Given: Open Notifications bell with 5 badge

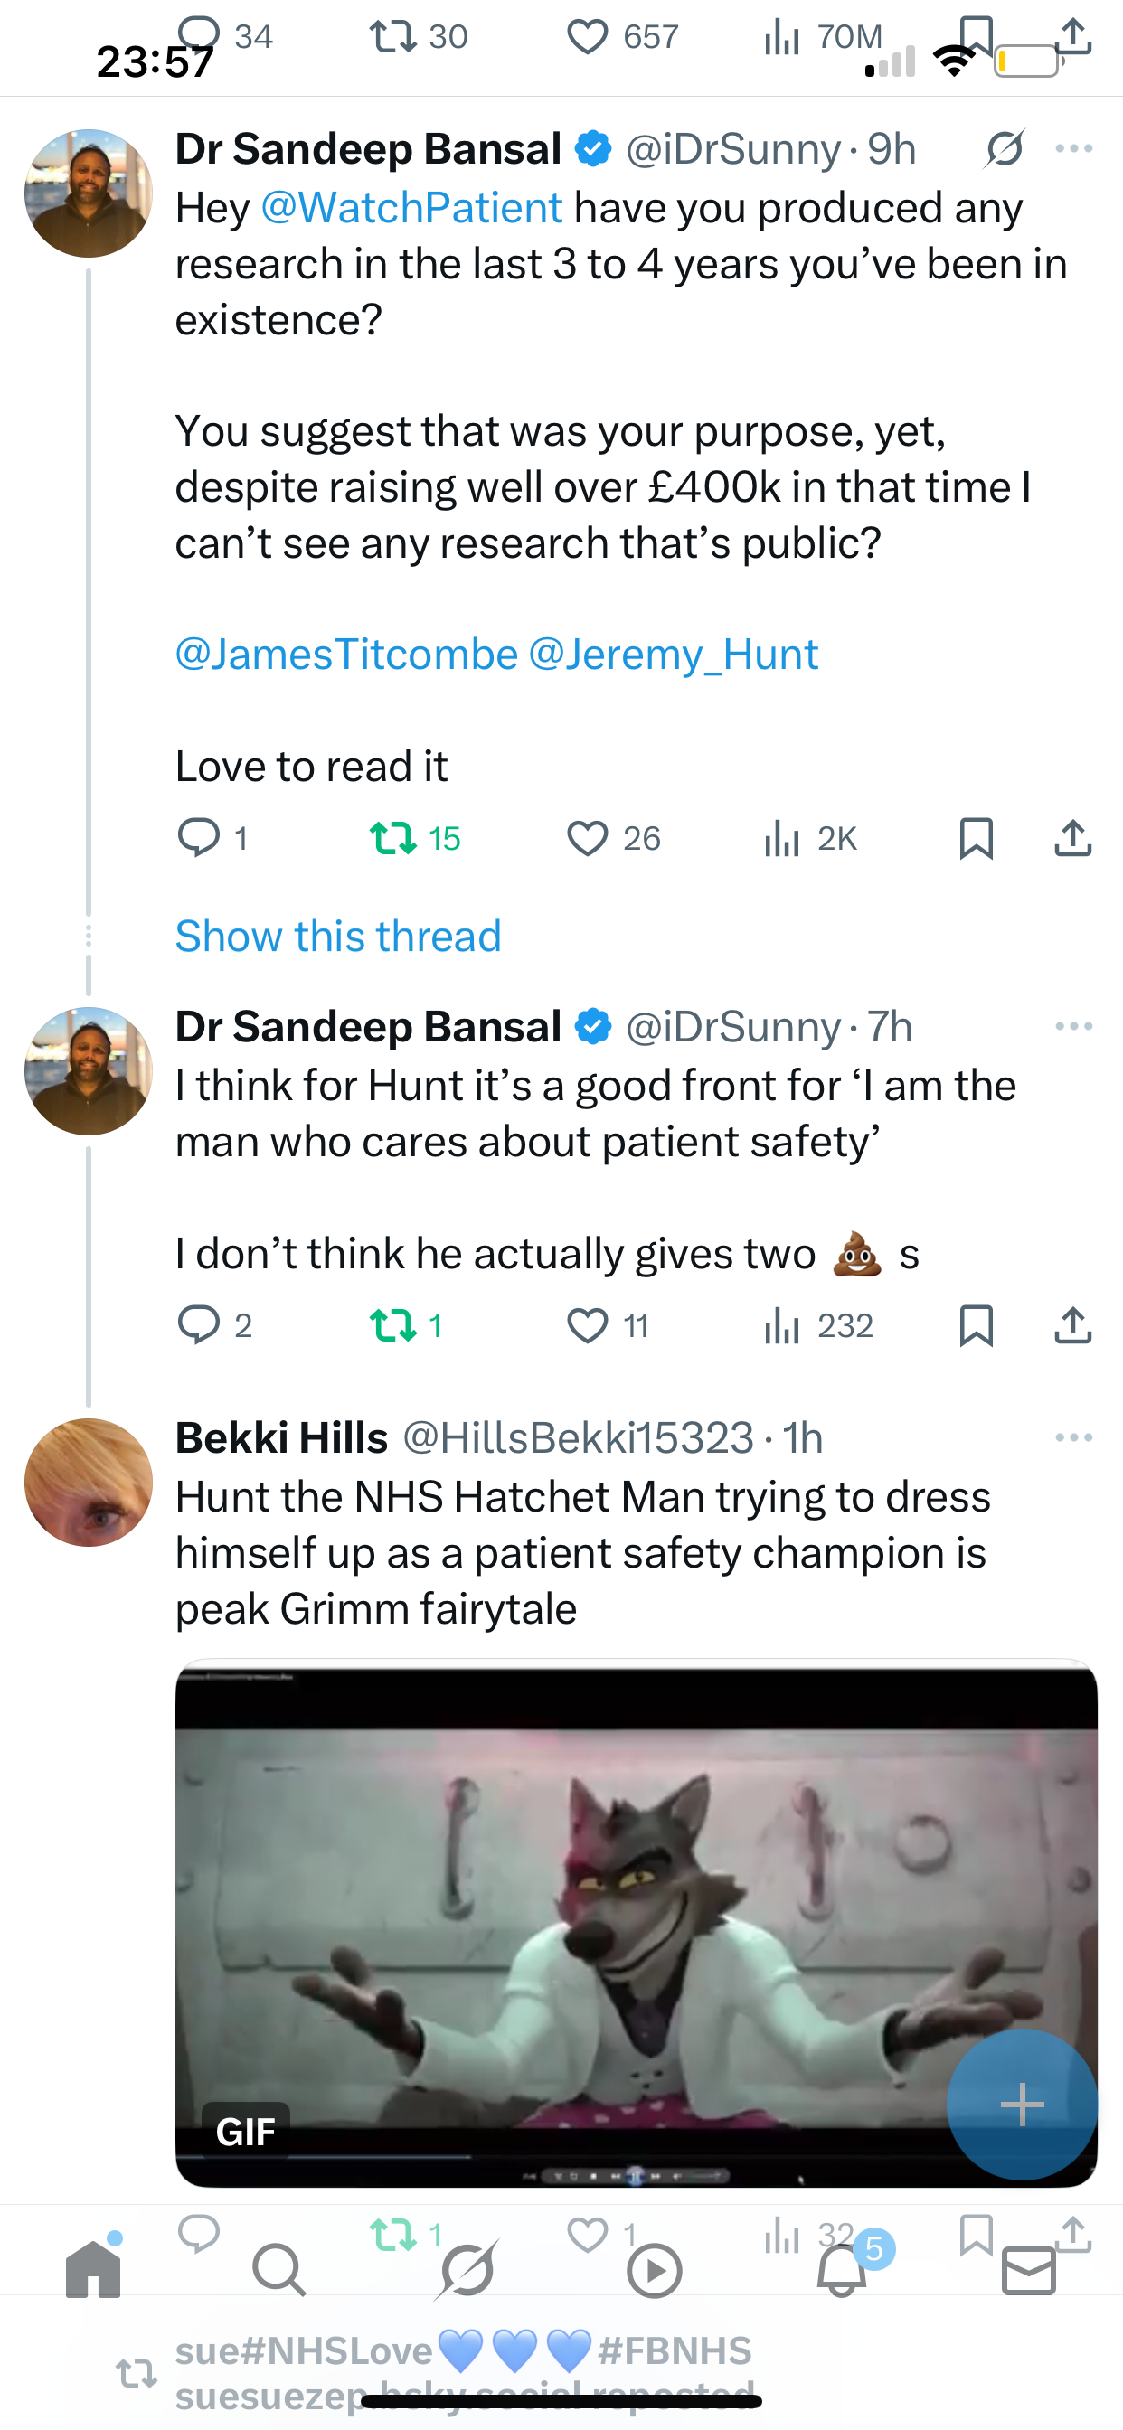Looking at the screenshot, I should pos(843,2270).
